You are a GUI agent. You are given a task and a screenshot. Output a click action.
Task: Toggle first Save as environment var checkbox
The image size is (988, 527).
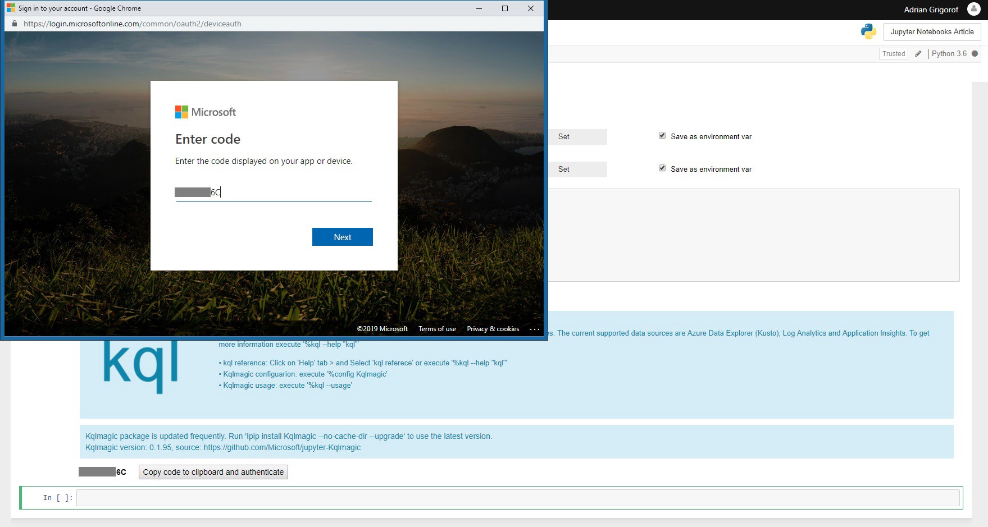tap(662, 136)
